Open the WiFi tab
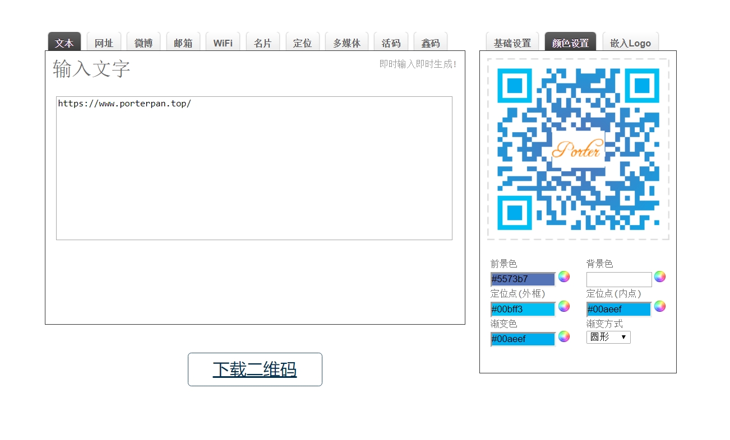The height and width of the screenshot is (440, 730). click(x=223, y=43)
